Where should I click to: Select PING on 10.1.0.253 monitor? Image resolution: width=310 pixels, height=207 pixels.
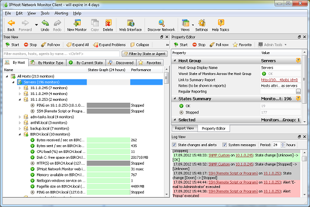tap(60, 105)
